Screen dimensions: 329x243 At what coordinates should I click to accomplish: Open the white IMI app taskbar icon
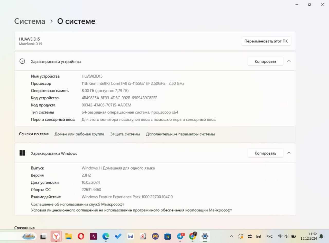[131, 236]
